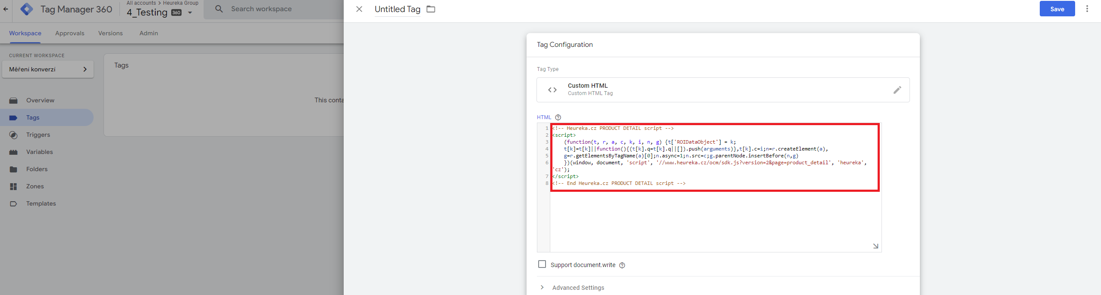Screen dimensions: 1101x295
Task: Switch to the Approvals tab
Action: (x=70, y=33)
